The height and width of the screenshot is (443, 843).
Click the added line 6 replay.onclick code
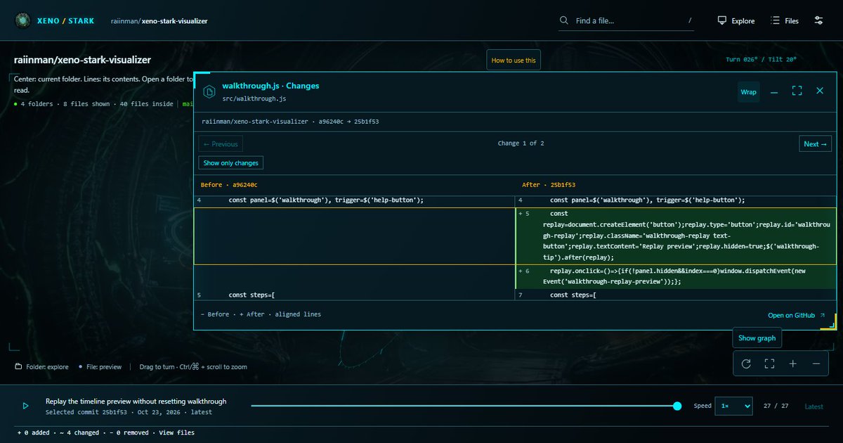(x=676, y=276)
